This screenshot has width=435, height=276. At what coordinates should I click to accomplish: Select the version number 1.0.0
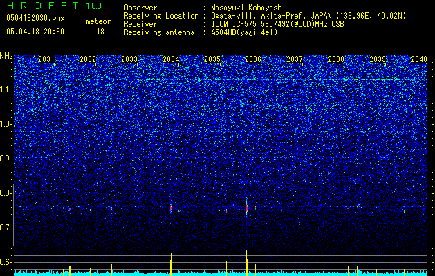pyautogui.click(x=94, y=6)
